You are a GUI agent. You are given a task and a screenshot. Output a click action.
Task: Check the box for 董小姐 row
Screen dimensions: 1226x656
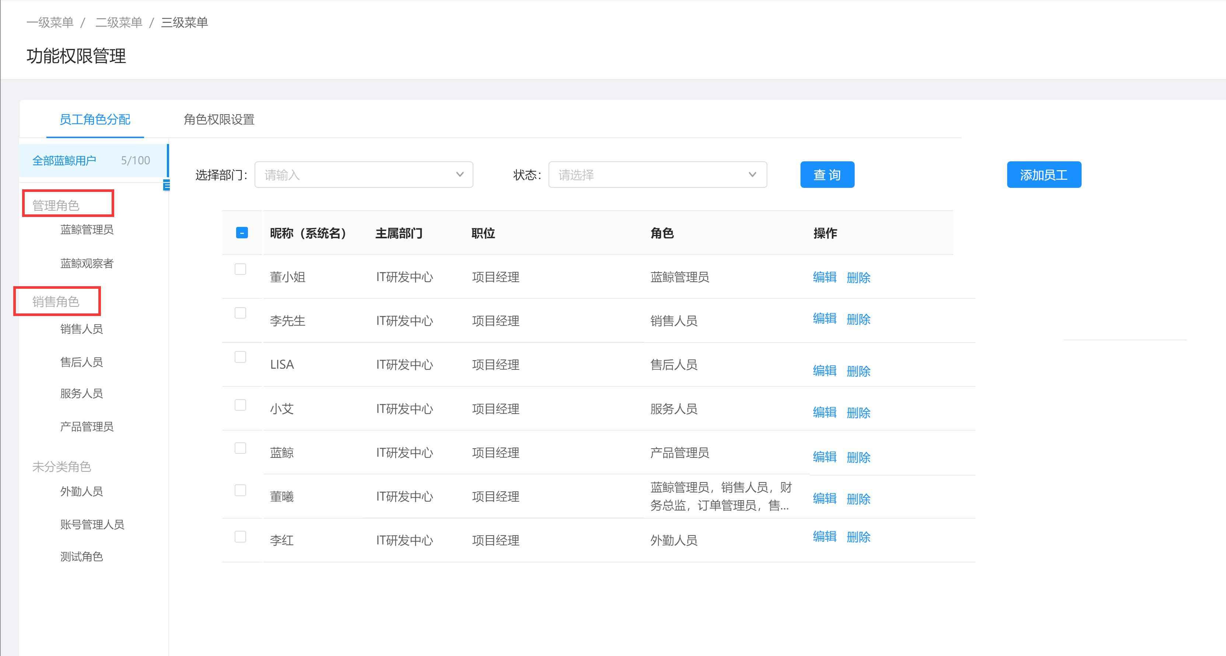click(240, 269)
